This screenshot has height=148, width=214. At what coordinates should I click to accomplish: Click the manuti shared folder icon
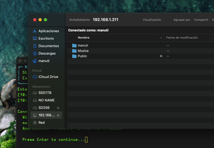[x=74, y=45]
